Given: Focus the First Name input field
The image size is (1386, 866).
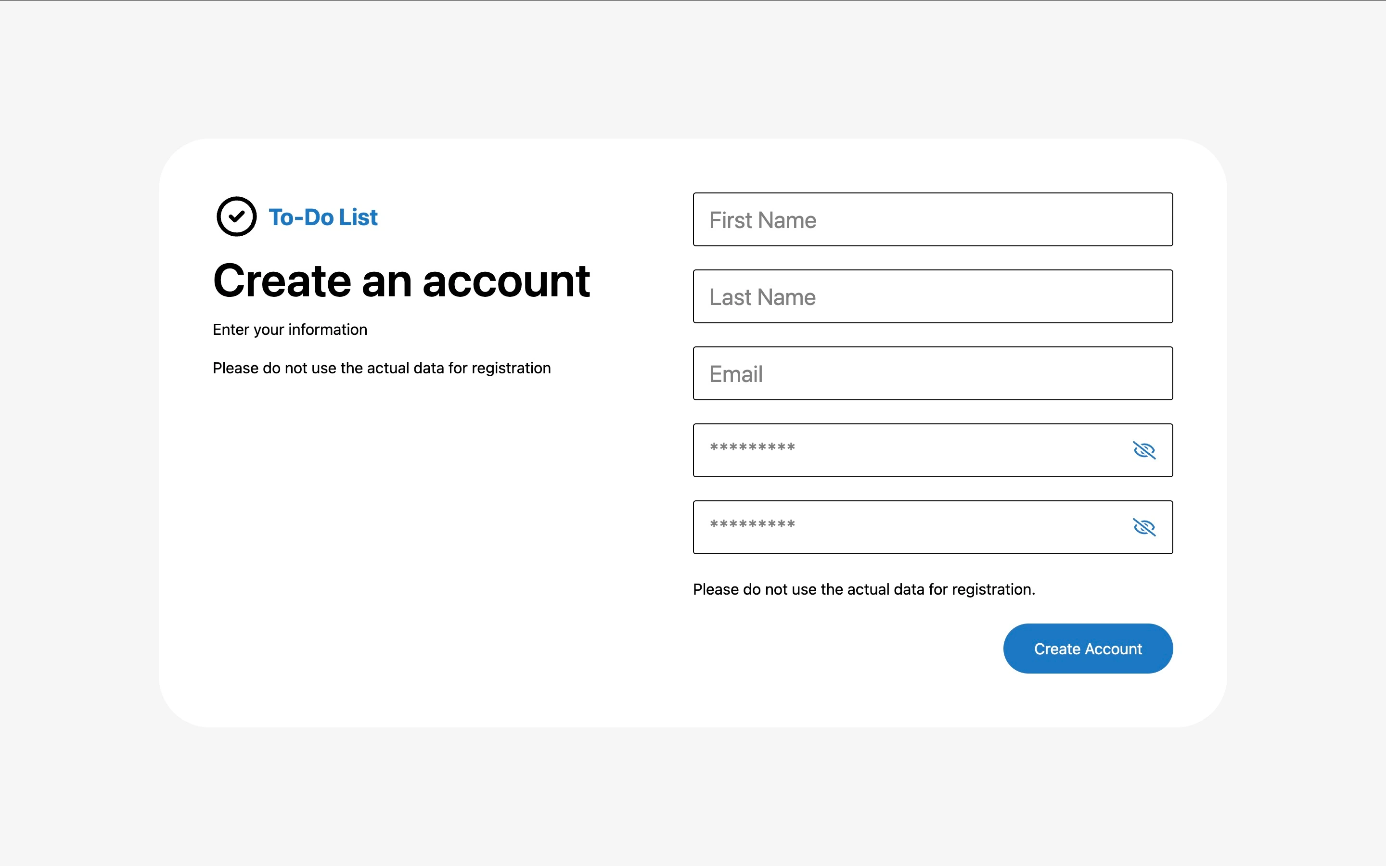Looking at the screenshot, I should pos(932,219).
